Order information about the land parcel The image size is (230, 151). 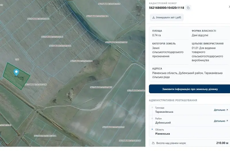(x=189, y=89)
